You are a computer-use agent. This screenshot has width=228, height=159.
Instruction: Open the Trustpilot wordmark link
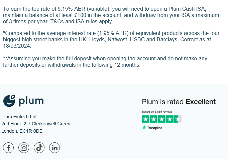[154, 128]
